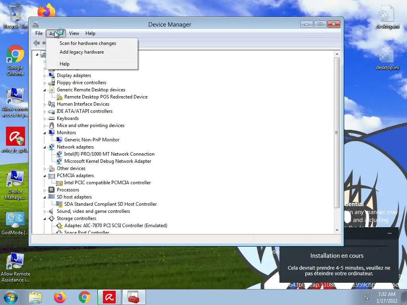
Task: Click the Remote Desktop POS Redirected Device warning icon
Action: [x=59, y=97]
